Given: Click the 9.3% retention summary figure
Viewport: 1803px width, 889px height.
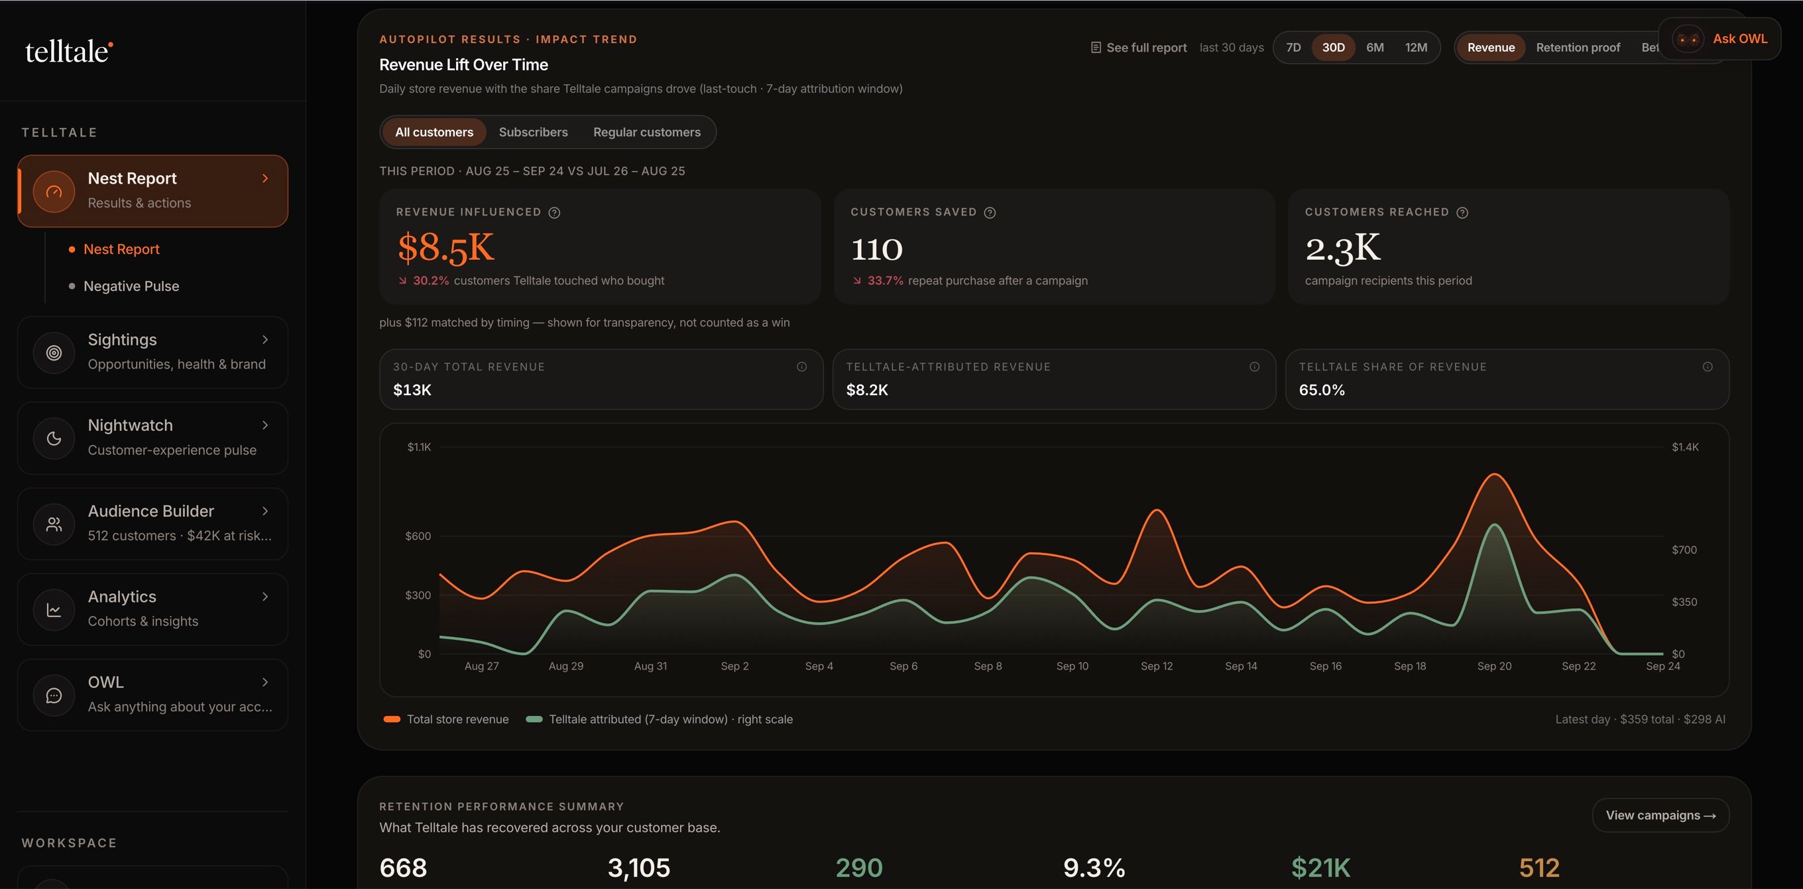Looking at the screenshot, I should click(x=1094, y=868).
